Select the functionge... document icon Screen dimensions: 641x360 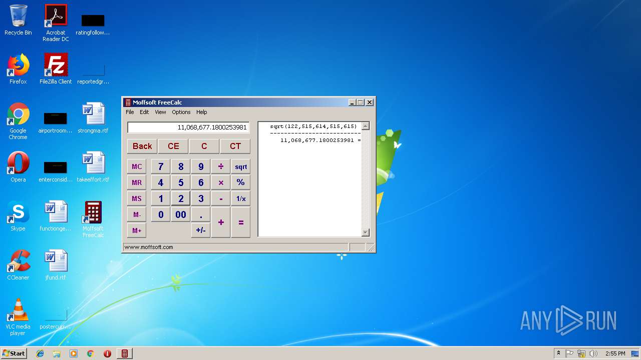click(x=56, y=216)
